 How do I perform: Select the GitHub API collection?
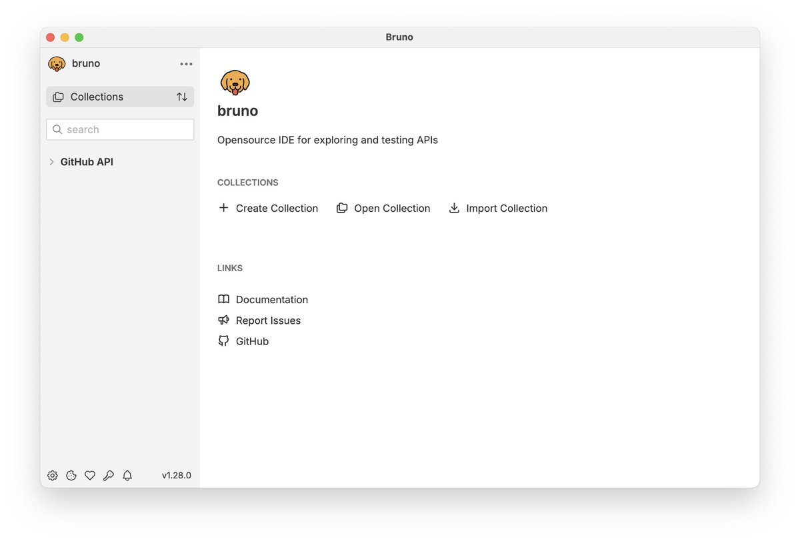pyautogui.click(x=87, y=162)
